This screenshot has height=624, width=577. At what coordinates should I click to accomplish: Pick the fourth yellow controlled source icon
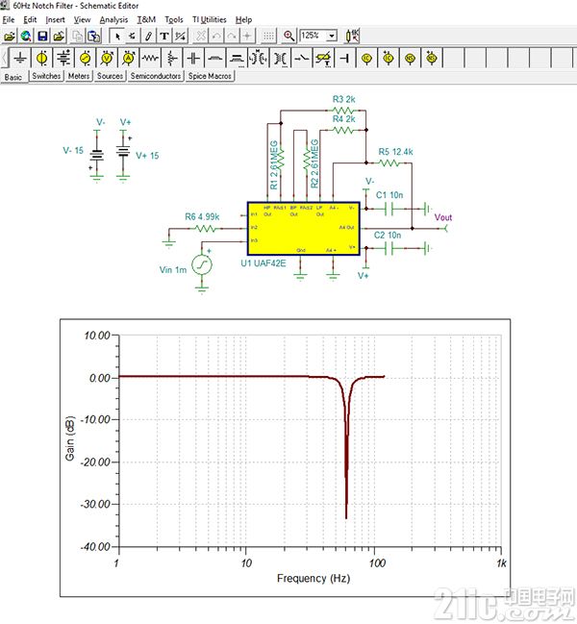click(x=432, y=58)
